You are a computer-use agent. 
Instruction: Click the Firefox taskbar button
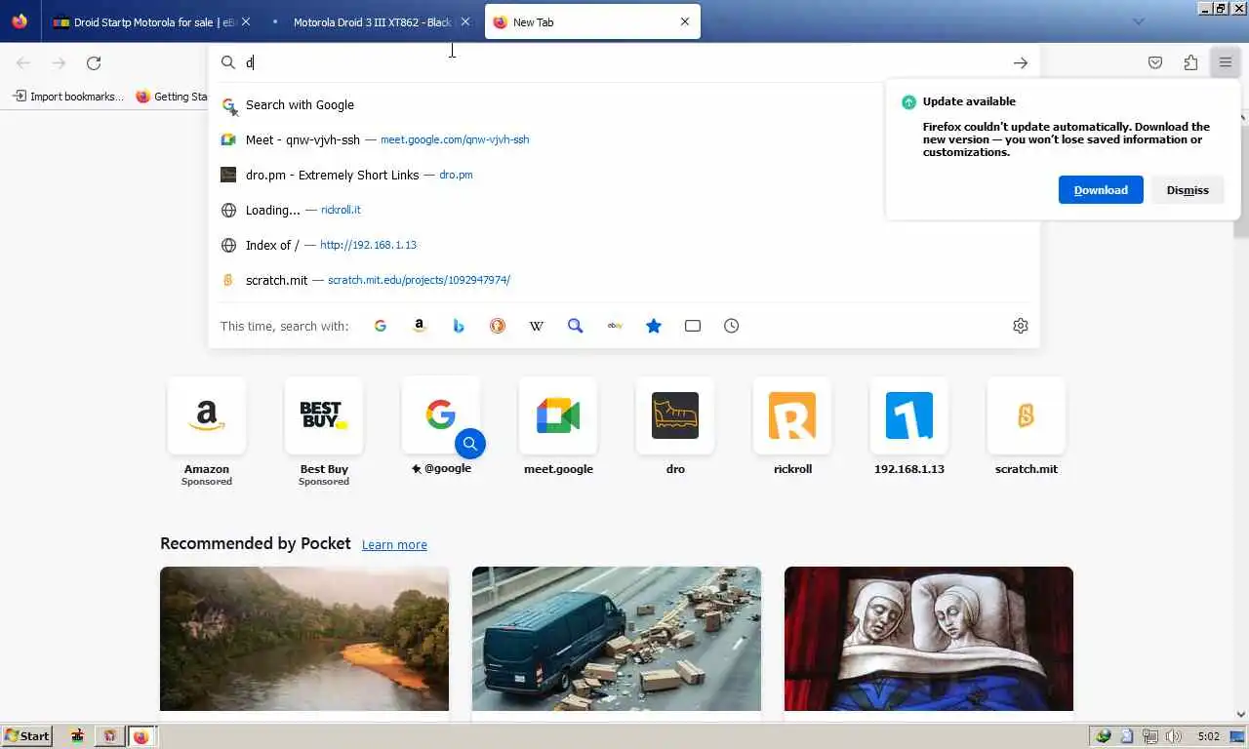pos(141,736)
